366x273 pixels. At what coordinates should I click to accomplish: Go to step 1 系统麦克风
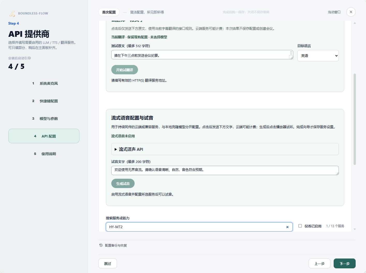pos(44,83)
